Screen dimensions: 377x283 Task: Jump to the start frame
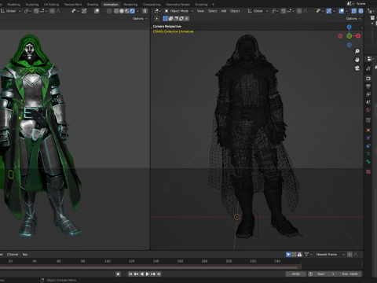click(x=130, y=274)
